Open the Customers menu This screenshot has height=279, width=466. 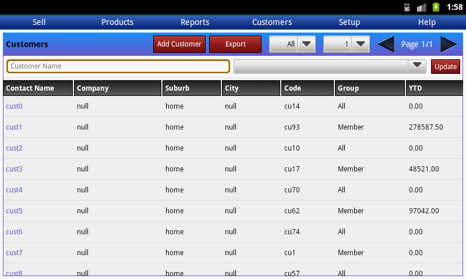[272, 22]
